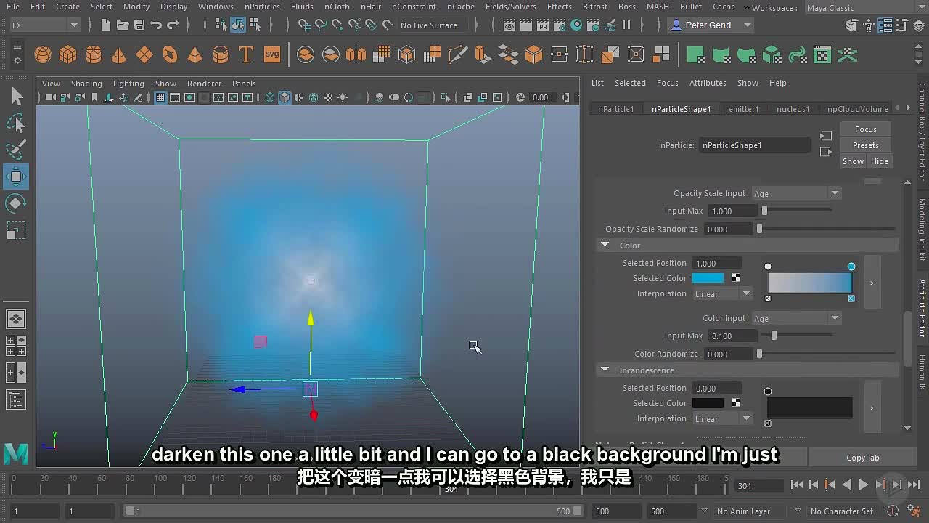Click the Presets button
This screenshot has width=929, height=523.
(865, 145)
